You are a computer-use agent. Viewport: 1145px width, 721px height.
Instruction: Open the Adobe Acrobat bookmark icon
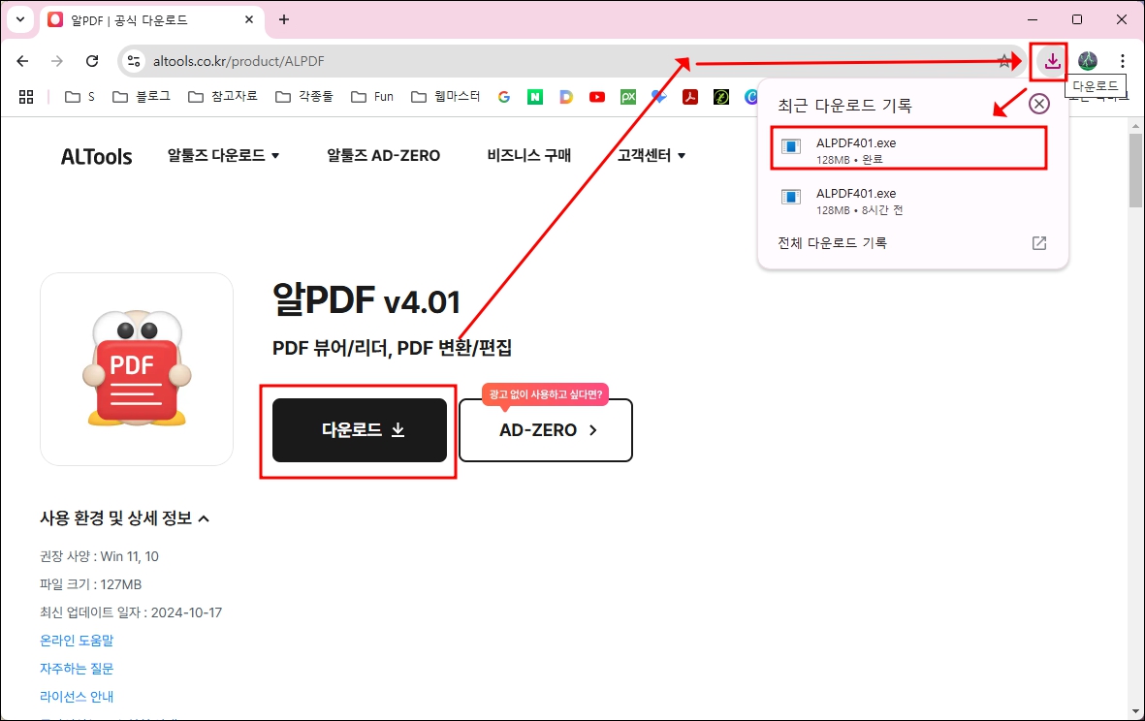tap(690, 96)
